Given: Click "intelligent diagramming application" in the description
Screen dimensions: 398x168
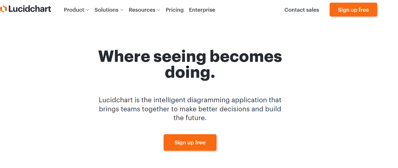Looking at the screenshot, I should 210,100.
